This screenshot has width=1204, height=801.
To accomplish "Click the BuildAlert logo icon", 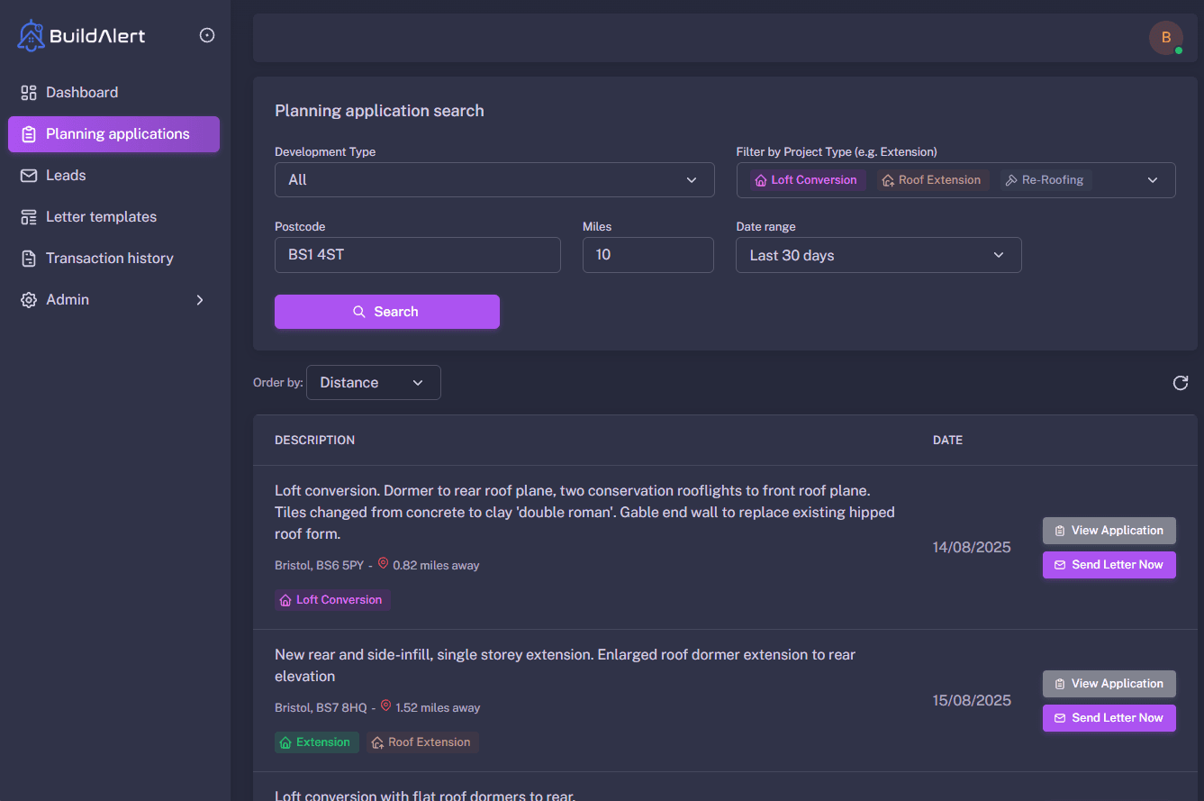I will pos(31,36).
